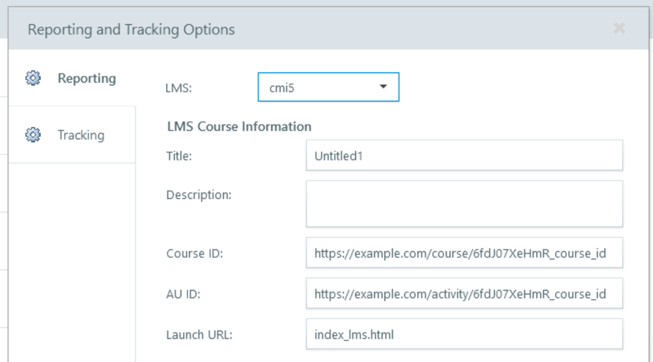Close the Reporting and Tracking Options dialog
The height and width of the screenshot is (362, 653).
(619, 29)
